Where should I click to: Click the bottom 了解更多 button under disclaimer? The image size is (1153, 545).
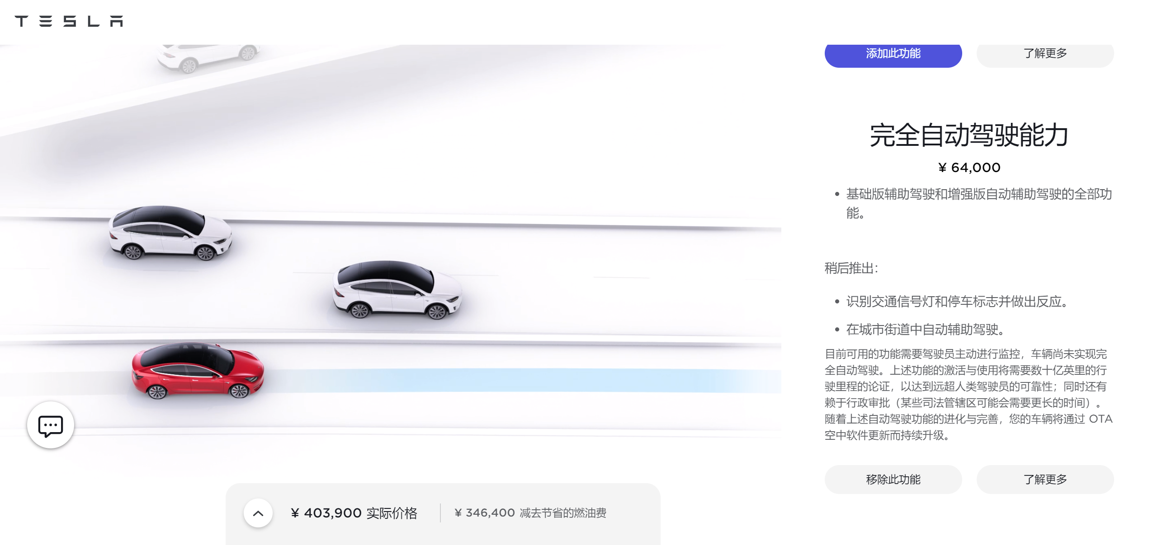click(1045, 479)
